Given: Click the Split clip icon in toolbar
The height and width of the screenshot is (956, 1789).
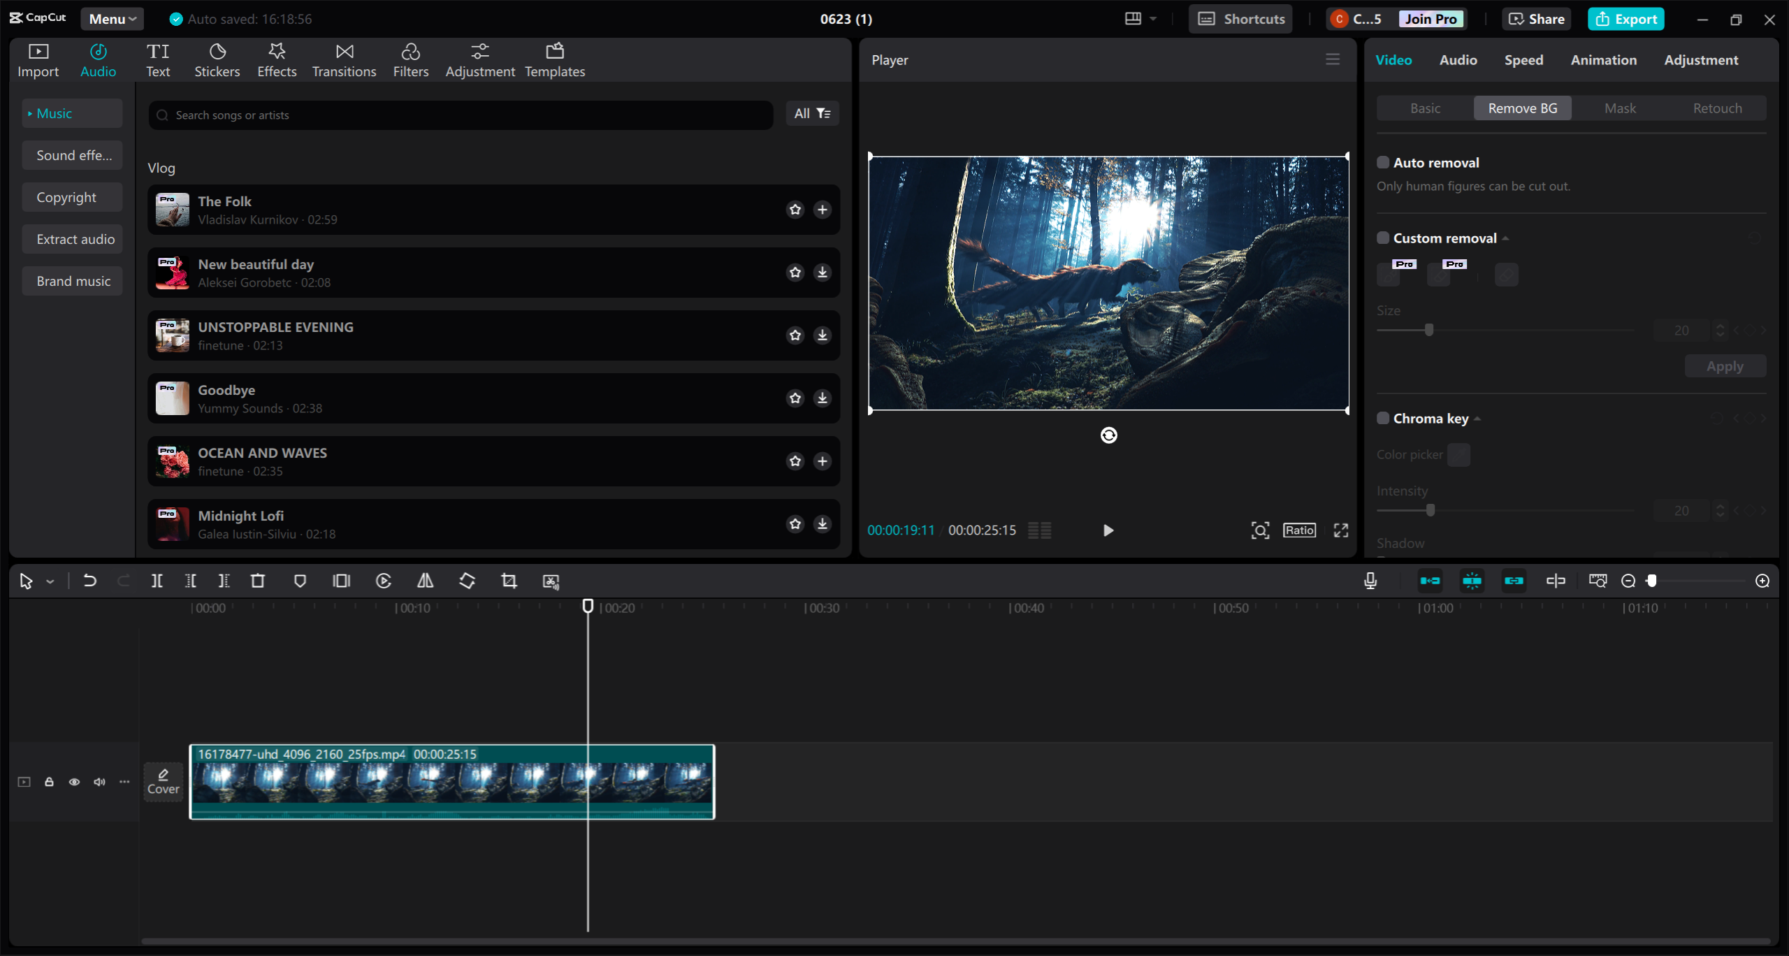Looking at the screenshot, I should (x=156, y=581).
